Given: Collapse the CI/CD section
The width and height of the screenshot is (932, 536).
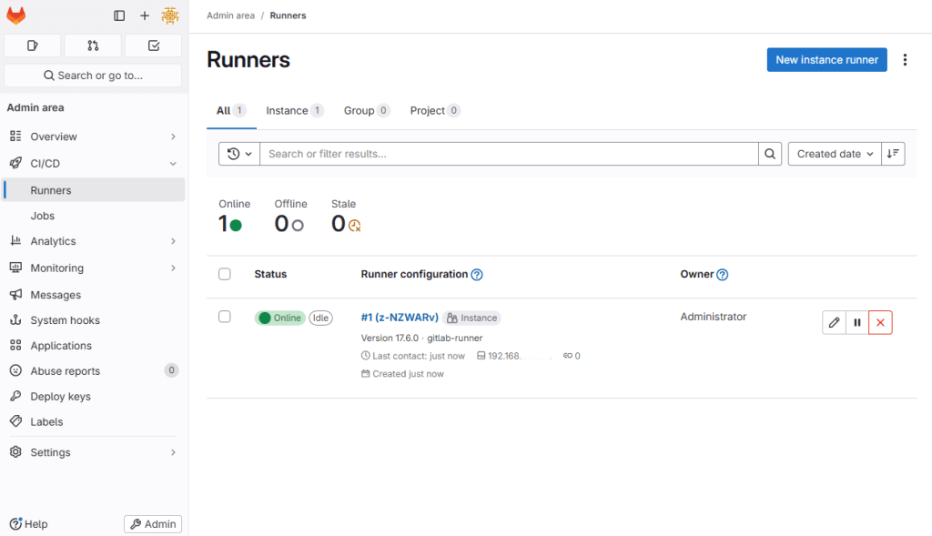Looking at the screenshot, I should pos(93,164).
